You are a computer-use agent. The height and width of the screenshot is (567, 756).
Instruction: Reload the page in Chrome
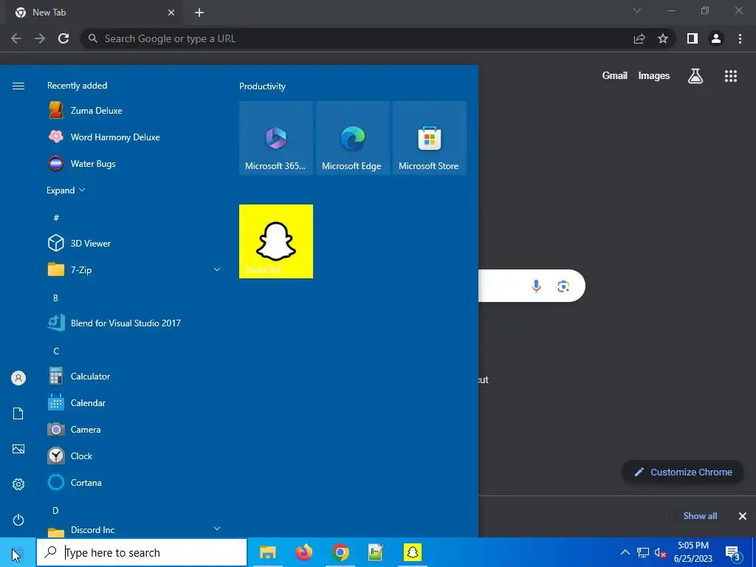[x=63, y=38]
